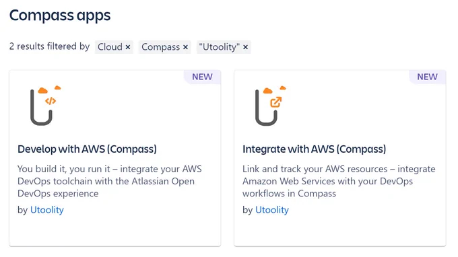Open Integrate with AWS (Compass) title
Screen dimensions: 458x257
tap(315, 149)
